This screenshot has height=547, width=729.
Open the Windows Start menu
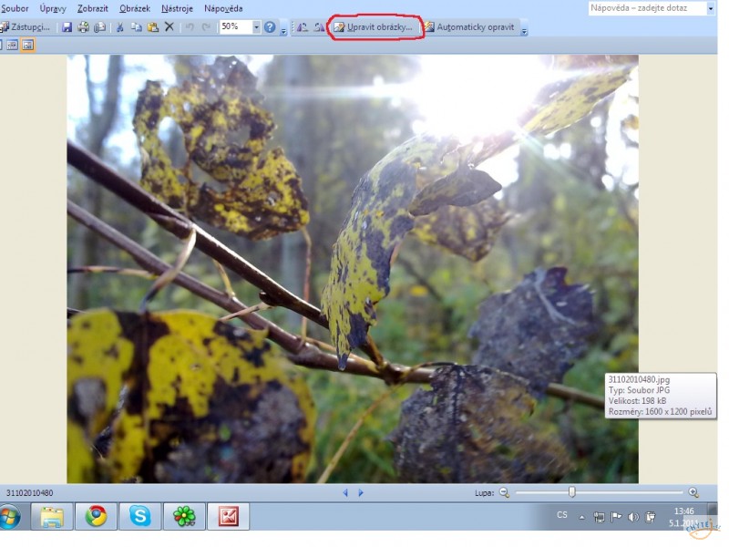[10, 516]
